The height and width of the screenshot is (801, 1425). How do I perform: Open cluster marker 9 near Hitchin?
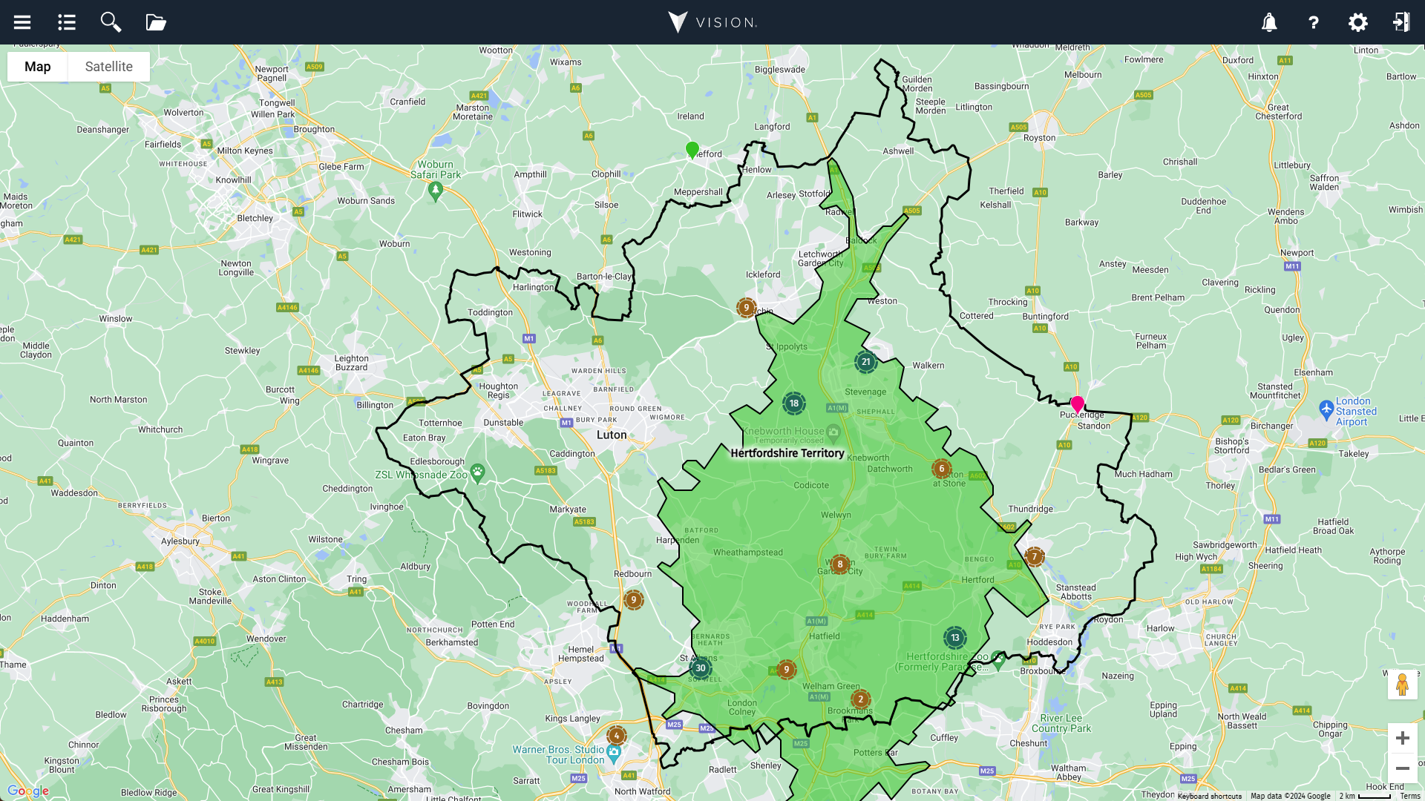point(747,308)
